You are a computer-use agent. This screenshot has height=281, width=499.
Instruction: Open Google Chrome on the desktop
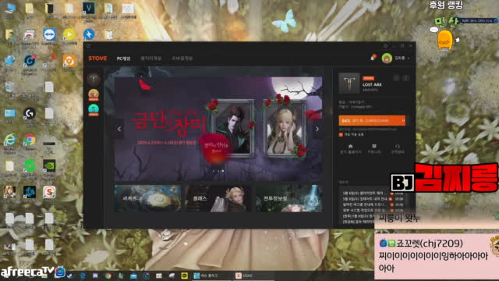pyautogui.click(x=30, y=140)
